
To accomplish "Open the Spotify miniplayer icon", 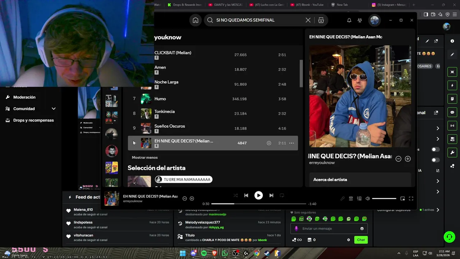I will pyautogui.click(x=402, y=199).
